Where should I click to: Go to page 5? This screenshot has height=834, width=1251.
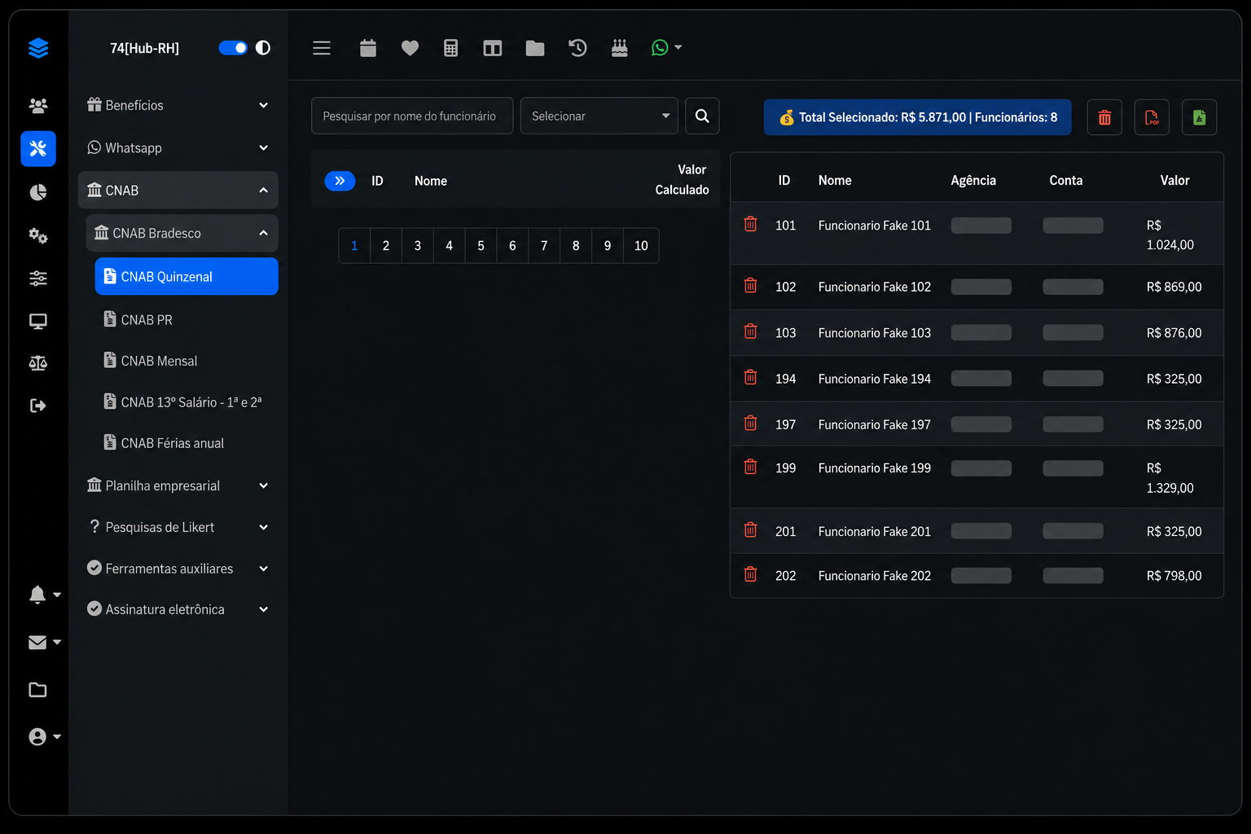[481, 245]
